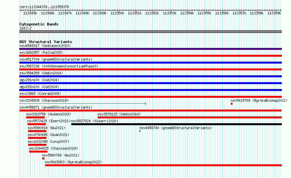Select the 1p13.2 band label
The width and height of the screenshot is (291, 178).
pos(26,28)
